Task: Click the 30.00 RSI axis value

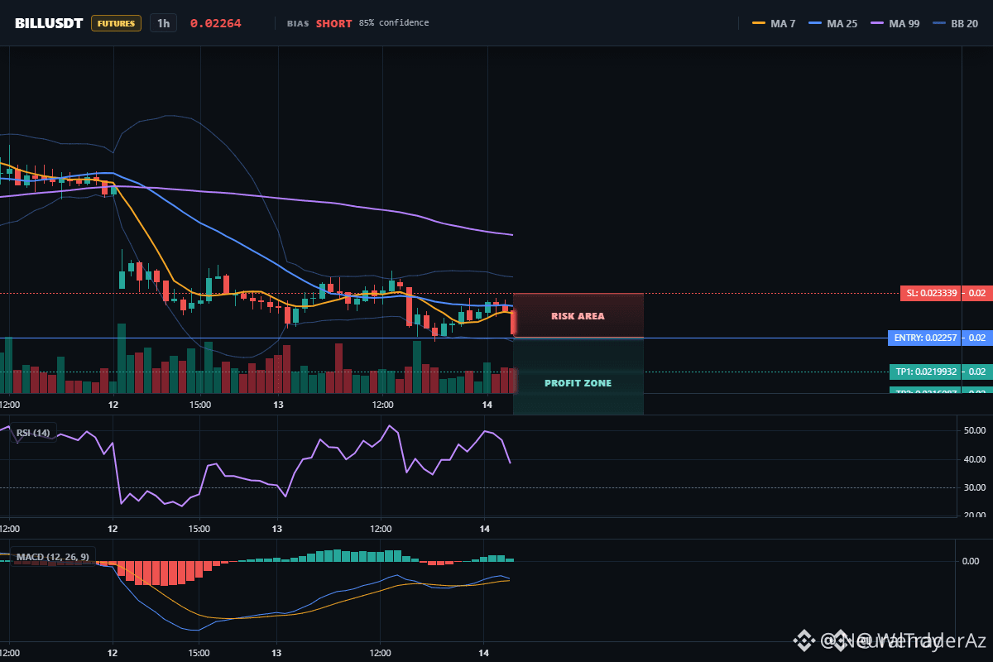Action: pos(975,487)
